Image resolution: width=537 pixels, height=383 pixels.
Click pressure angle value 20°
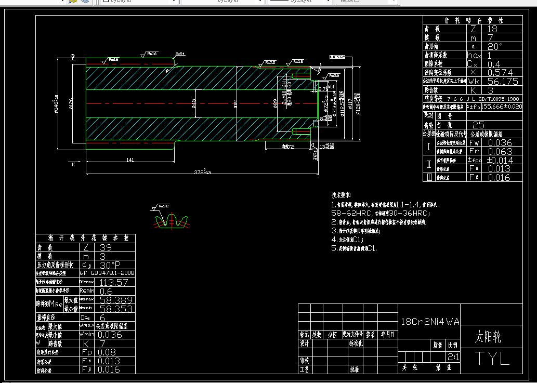coord(495,47)
